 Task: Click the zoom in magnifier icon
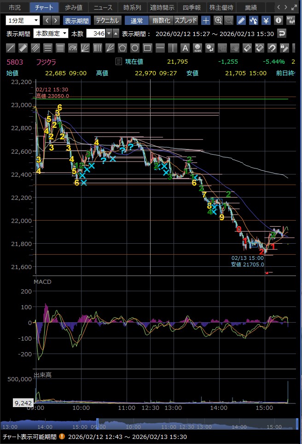click(x=218, y=20)
